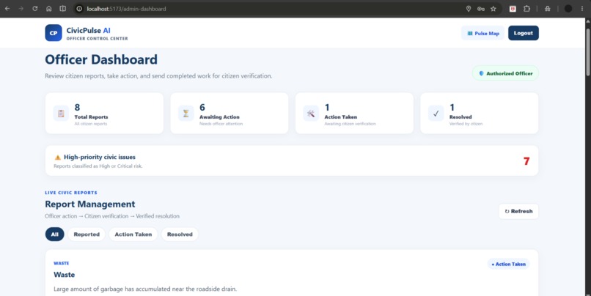The height and width of the screenshot is (296, 591).
Task: Click the OFFICER CONTROL CENTER subtitle
Action: tap(98, 38)
